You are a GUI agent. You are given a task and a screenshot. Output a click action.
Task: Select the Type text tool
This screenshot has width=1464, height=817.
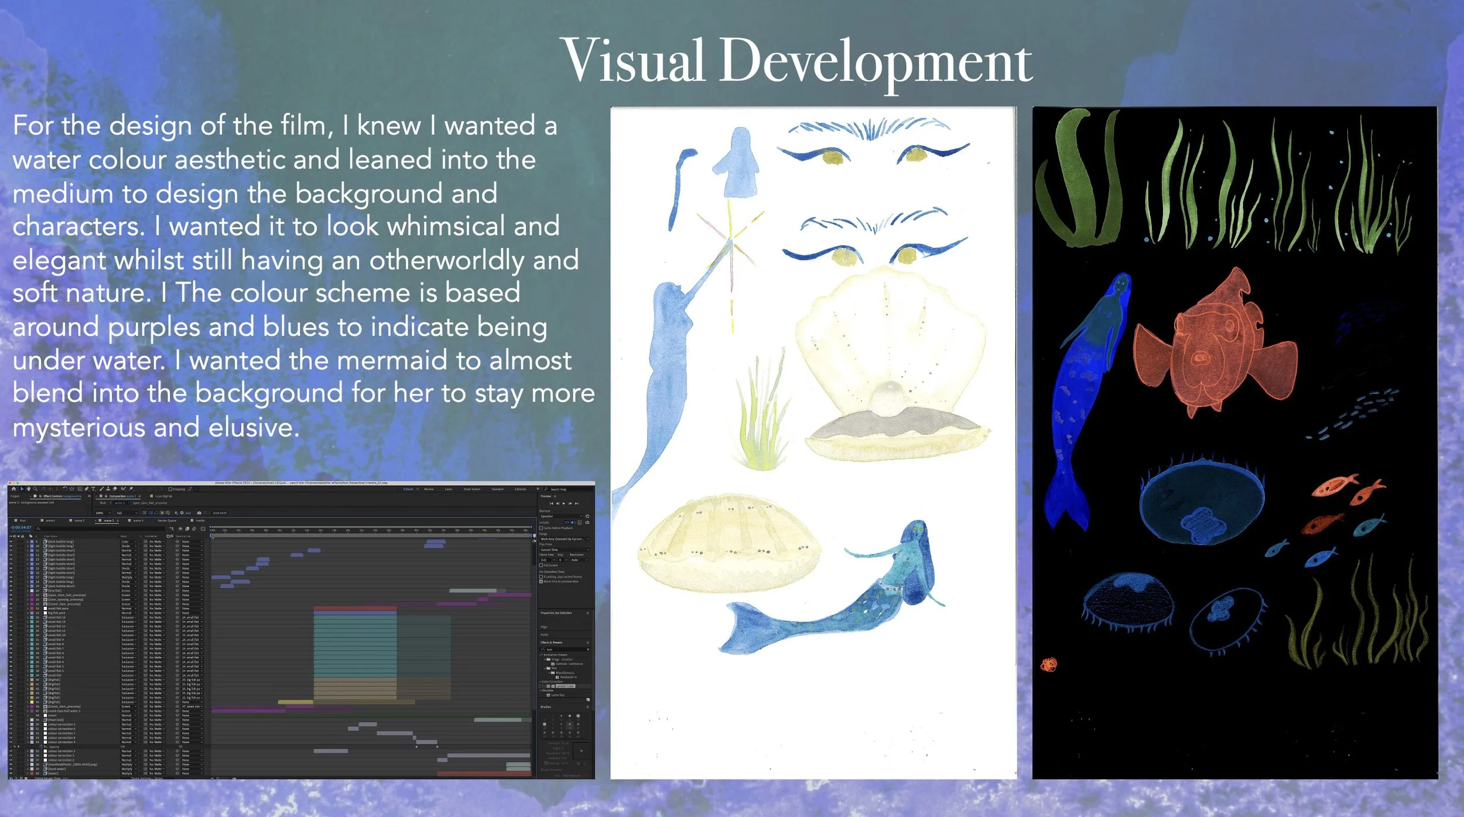(x=93, y=489)
